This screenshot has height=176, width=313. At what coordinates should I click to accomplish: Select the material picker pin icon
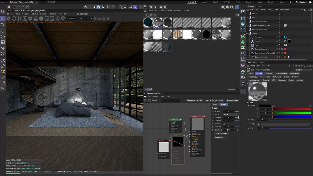click(63, 18)
